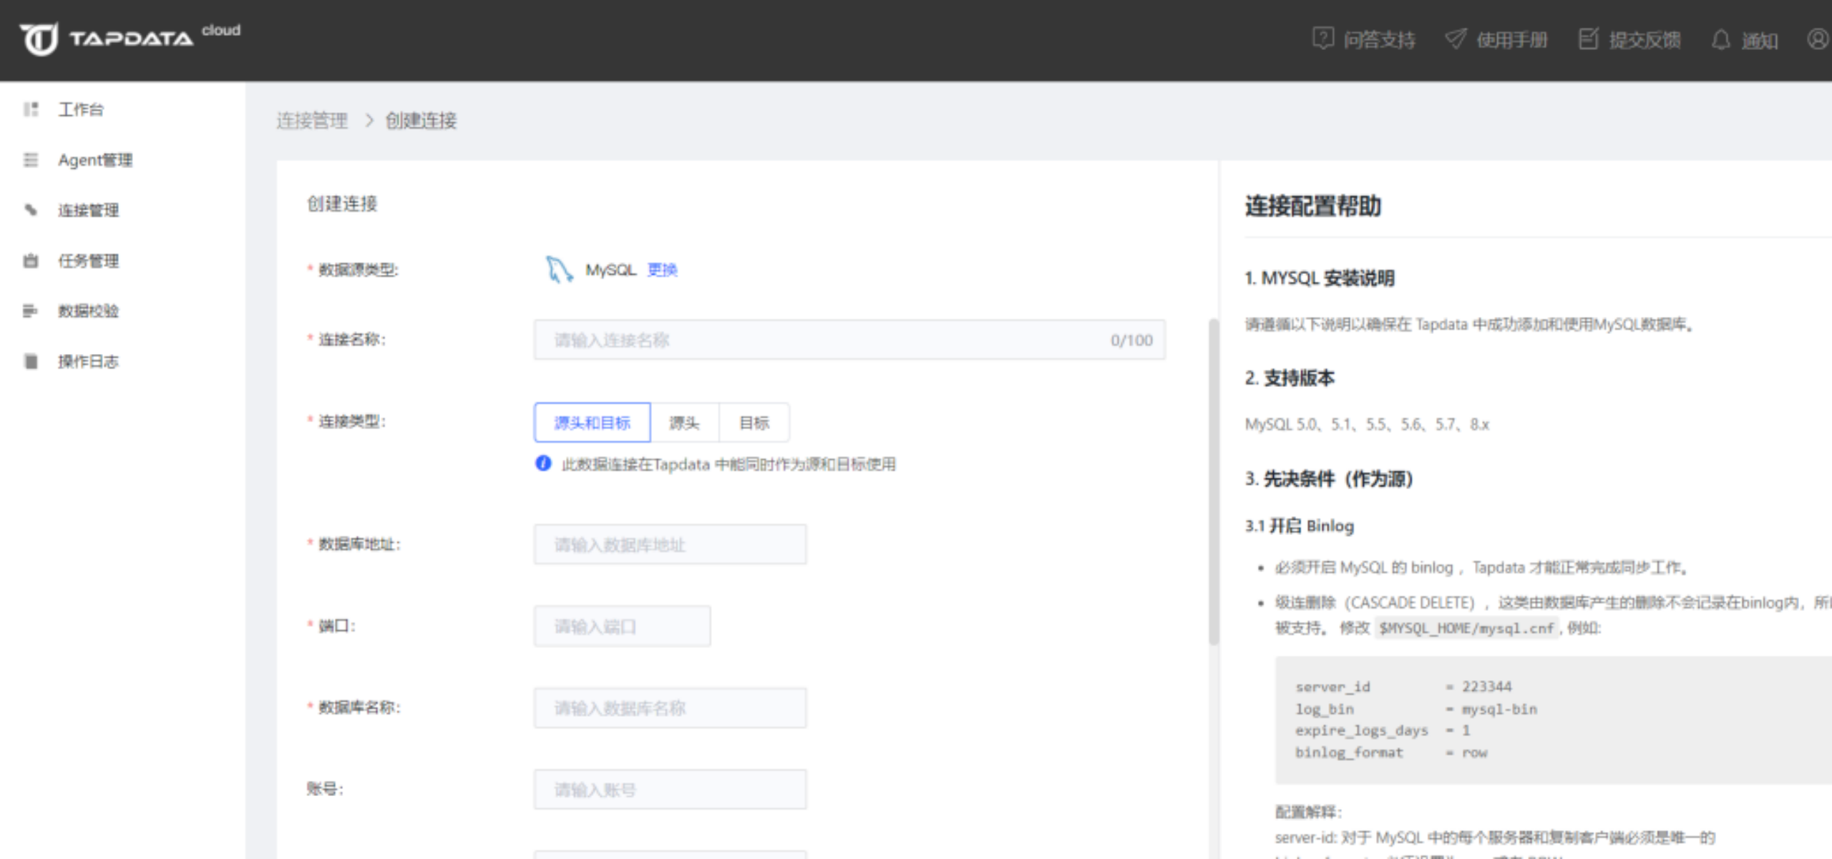This screenshot has width=1832, height=859.
Task: Select 源头和目标 connection type
Action: (x=592, y=423)
